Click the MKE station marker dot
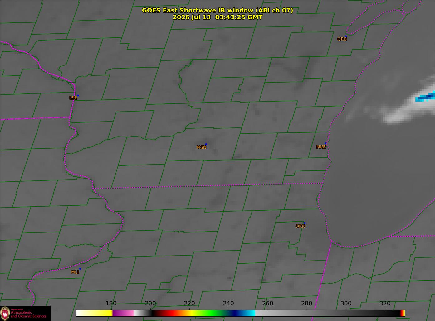The width and height of the screenshot is (435, 321). coord(325,143)
